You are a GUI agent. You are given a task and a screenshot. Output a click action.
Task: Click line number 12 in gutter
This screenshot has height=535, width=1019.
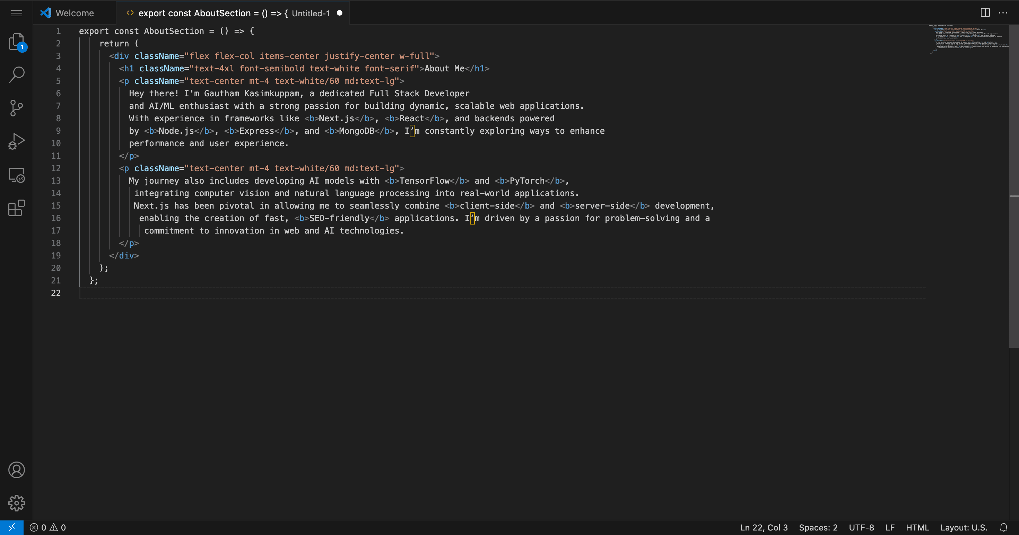point(56,168)
